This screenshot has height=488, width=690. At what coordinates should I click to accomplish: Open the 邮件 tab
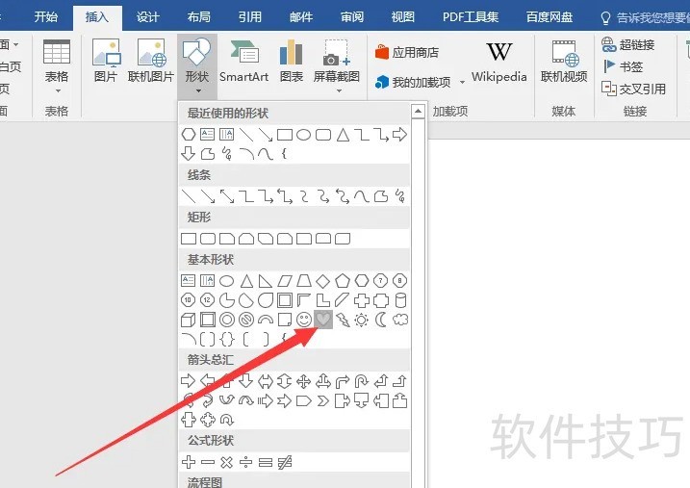click(301, 16)
